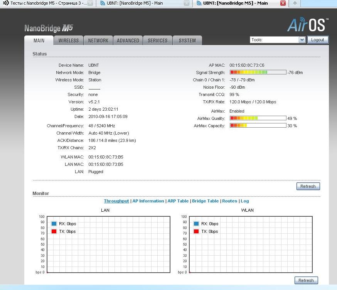Click the AirMax status Enabled
The height and width of the screenshot is (290, 337).
pyautogui.click(x=237, y=111)
